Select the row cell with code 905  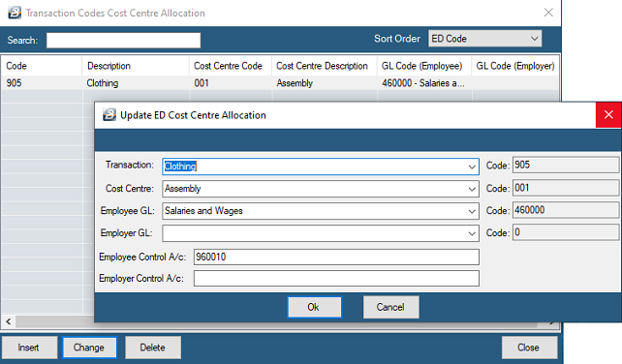click(42, 83)
